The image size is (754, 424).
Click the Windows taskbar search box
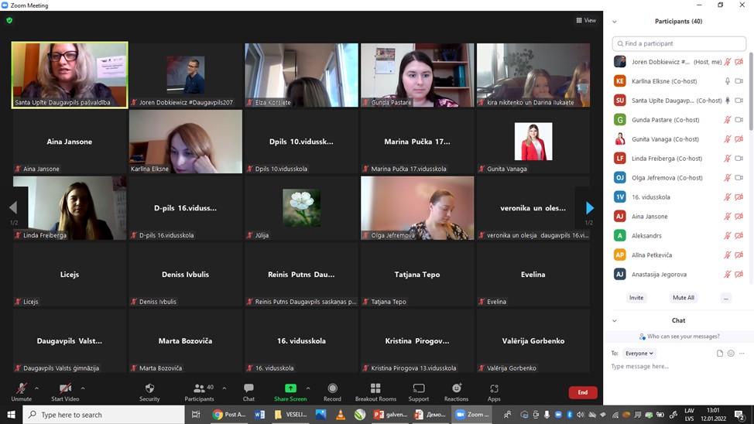(104, 415)
